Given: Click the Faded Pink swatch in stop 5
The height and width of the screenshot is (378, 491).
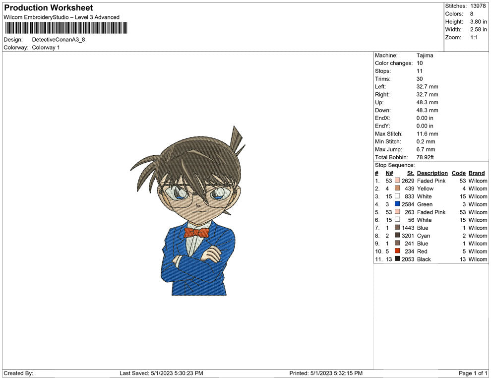Looking at the screenshot, I should tap(397, 212).
